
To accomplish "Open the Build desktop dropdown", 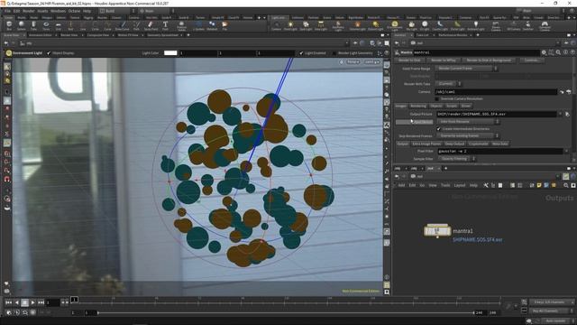I will coord(116,11).
